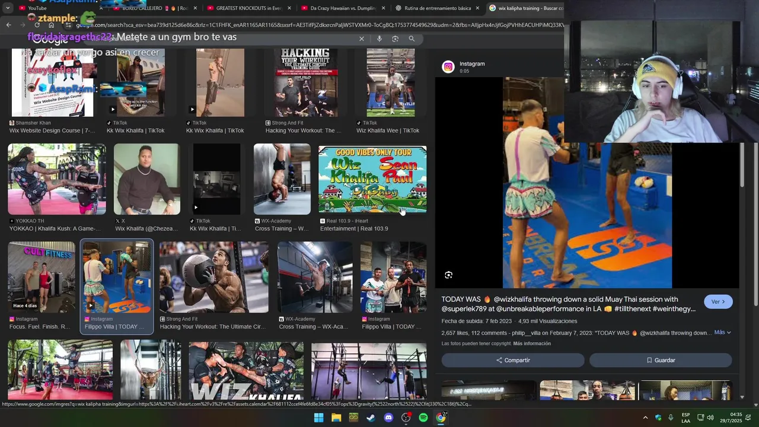Show hidden system tray icons
Screen dimensions: 759x427
pos(646,418)
